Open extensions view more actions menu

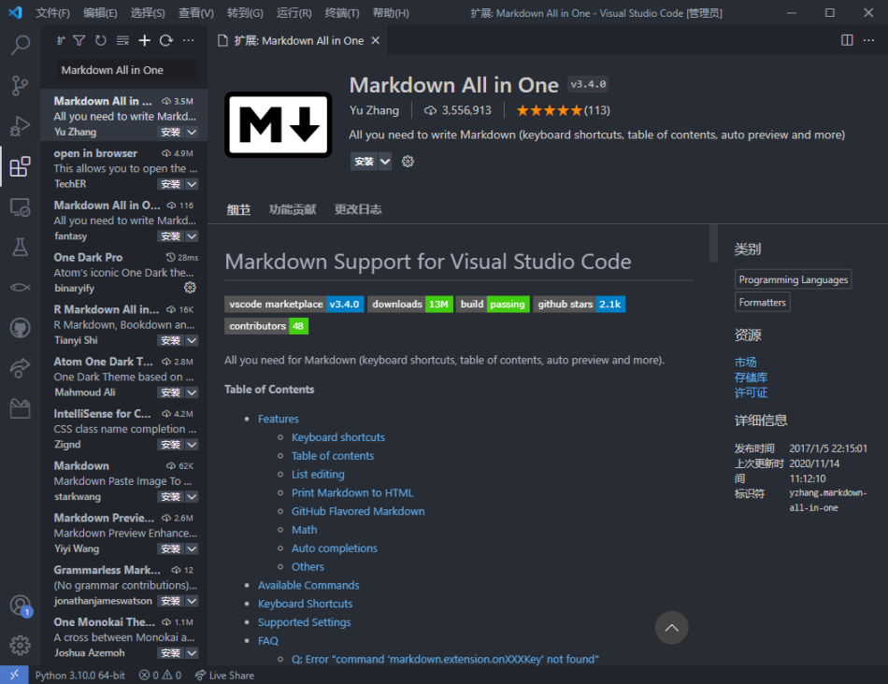click(x=188, y=40)
